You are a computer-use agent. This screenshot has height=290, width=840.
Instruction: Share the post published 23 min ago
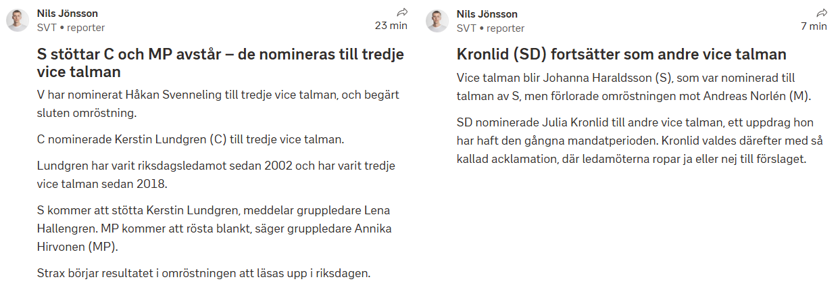[x=401, y=12]
